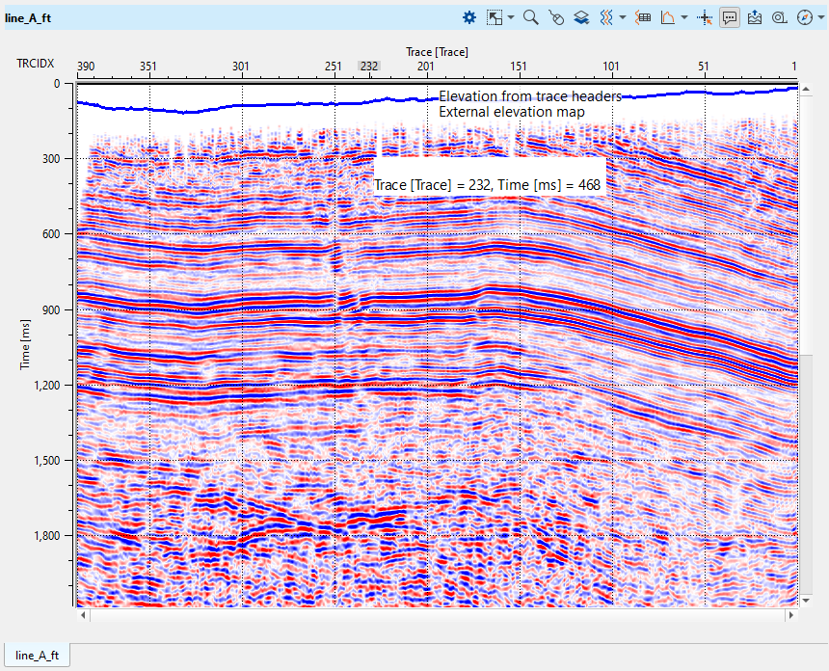The image size is (829, 671).
Task: Switch to the line_A_ft bottom tab
Action: 38,656
